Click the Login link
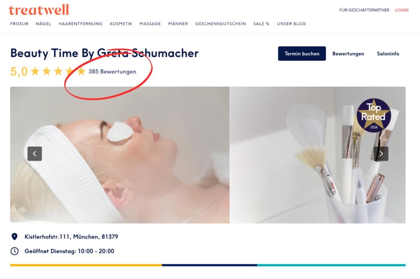Viewport: 420px width, 279px height. click(402, 10)
